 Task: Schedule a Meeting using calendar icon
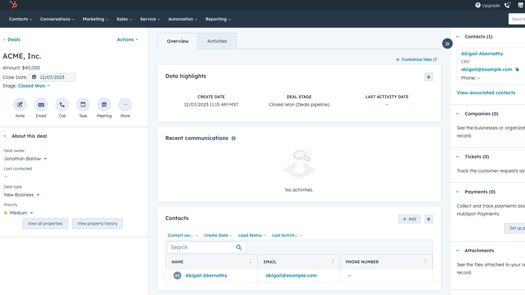[x=104, y=105]
